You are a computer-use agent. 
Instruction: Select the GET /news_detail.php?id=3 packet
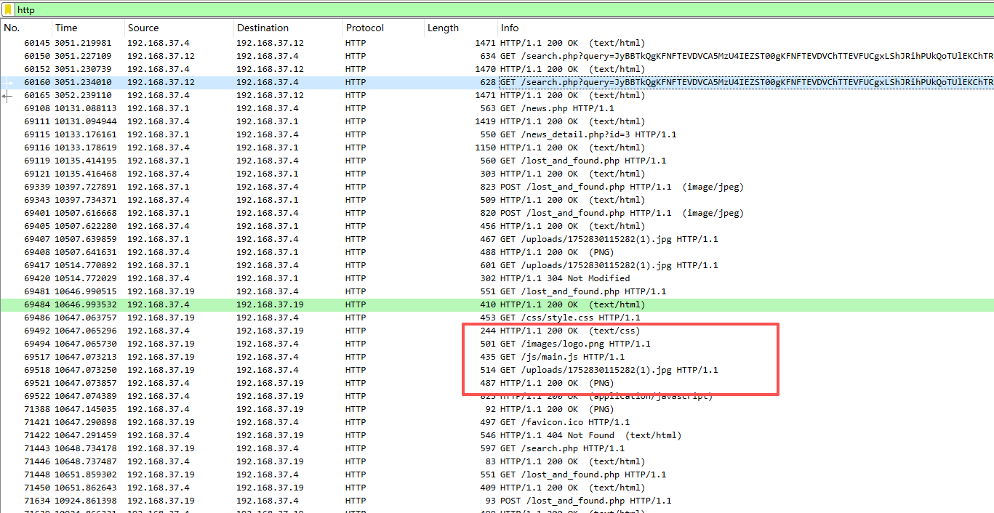click(291, 134)
